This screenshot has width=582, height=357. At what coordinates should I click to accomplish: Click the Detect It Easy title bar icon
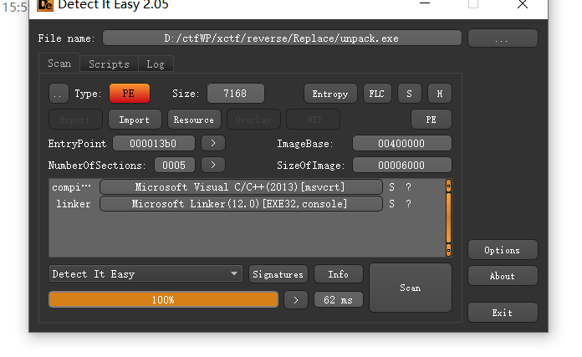pos(45,5)
